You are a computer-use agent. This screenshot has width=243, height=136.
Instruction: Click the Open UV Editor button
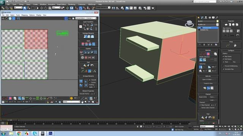[x=208, y=80]
